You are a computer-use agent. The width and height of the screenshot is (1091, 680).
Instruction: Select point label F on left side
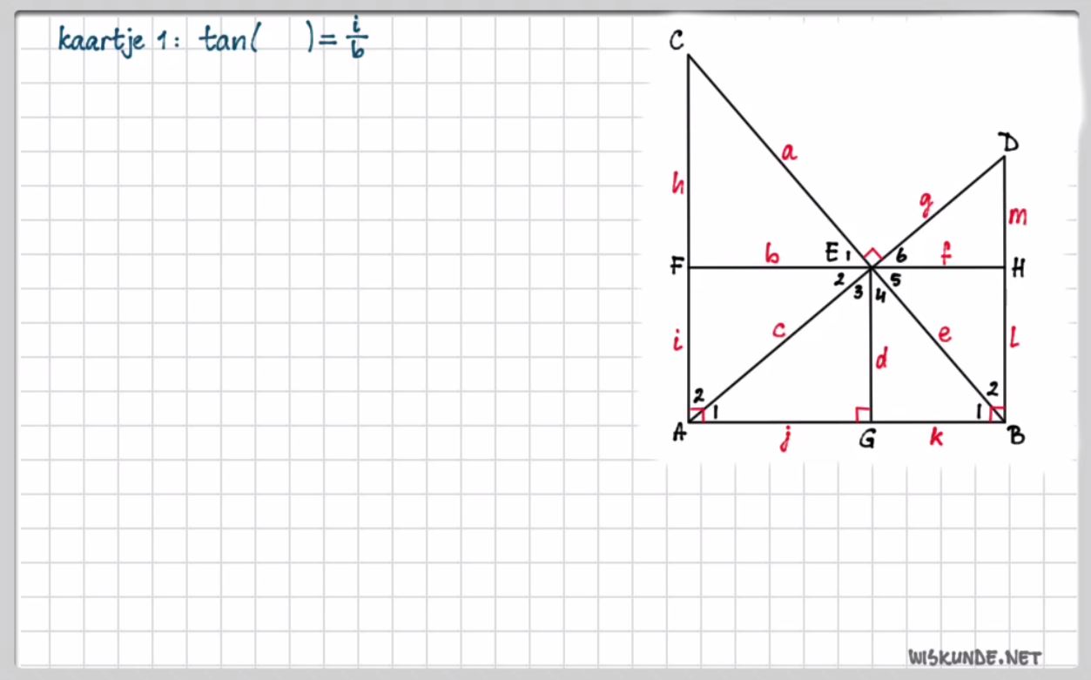[677, 267]
